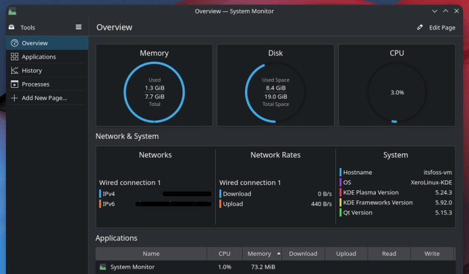The width and height of the screenshot is (469, 274).
Task: Click the Upload column header
Action: click(x=346, y=254)
